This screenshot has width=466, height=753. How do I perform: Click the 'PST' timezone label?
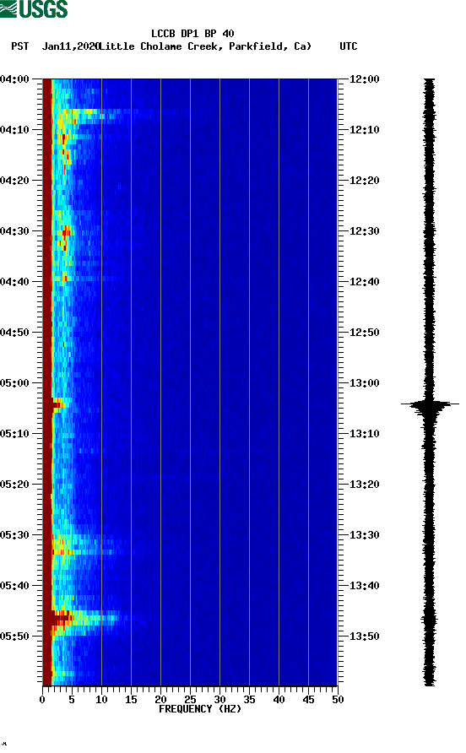coord(19,46)
